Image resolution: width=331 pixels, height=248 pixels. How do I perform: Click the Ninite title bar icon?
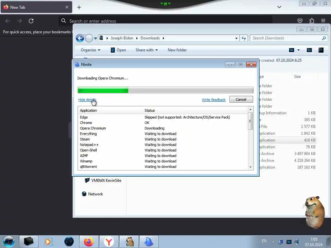pyautogui.click(x=77, y=65)
